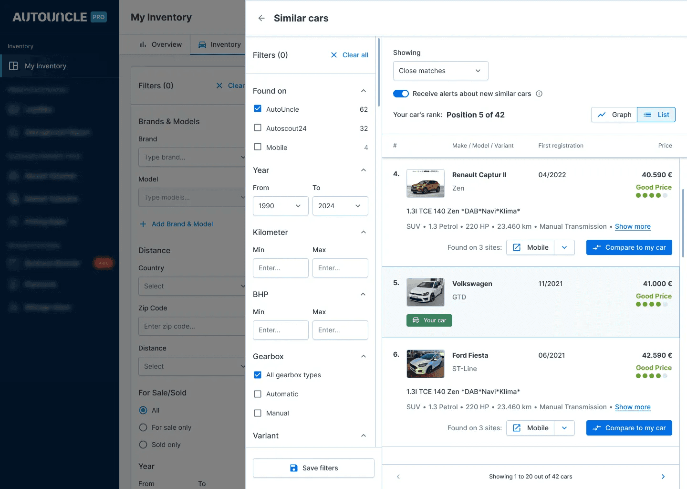The image size is (687, 489).
Task: Open sites dropdown arrow for Ford Fiesta
Action: [x=564, y=428]
